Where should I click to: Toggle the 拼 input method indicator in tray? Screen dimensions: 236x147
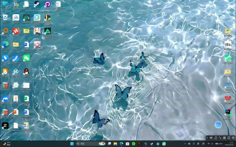click(x=203, y=144)
